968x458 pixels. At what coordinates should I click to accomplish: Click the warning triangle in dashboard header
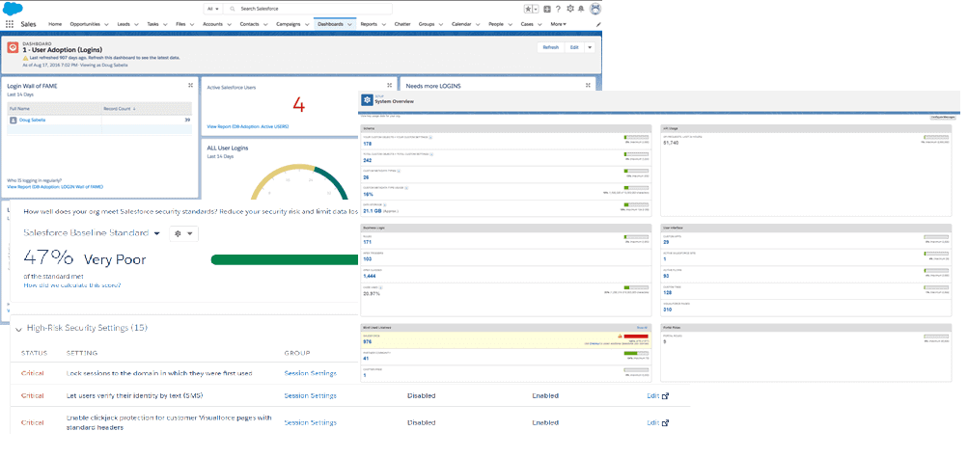coord(25,57)
